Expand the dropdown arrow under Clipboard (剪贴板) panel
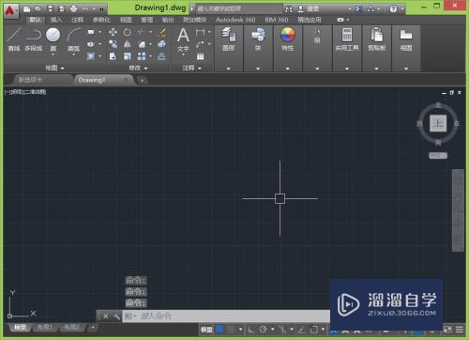The height and width of the screenshot is (340, 469). coord(377,69)
